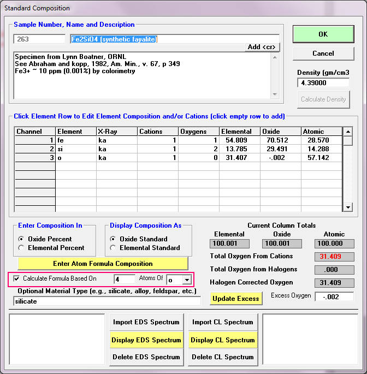Choose Oxide Standard display option

(x=113, y=239)
